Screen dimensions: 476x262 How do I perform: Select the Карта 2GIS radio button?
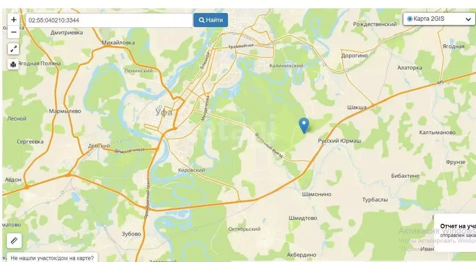click(410, 19)
